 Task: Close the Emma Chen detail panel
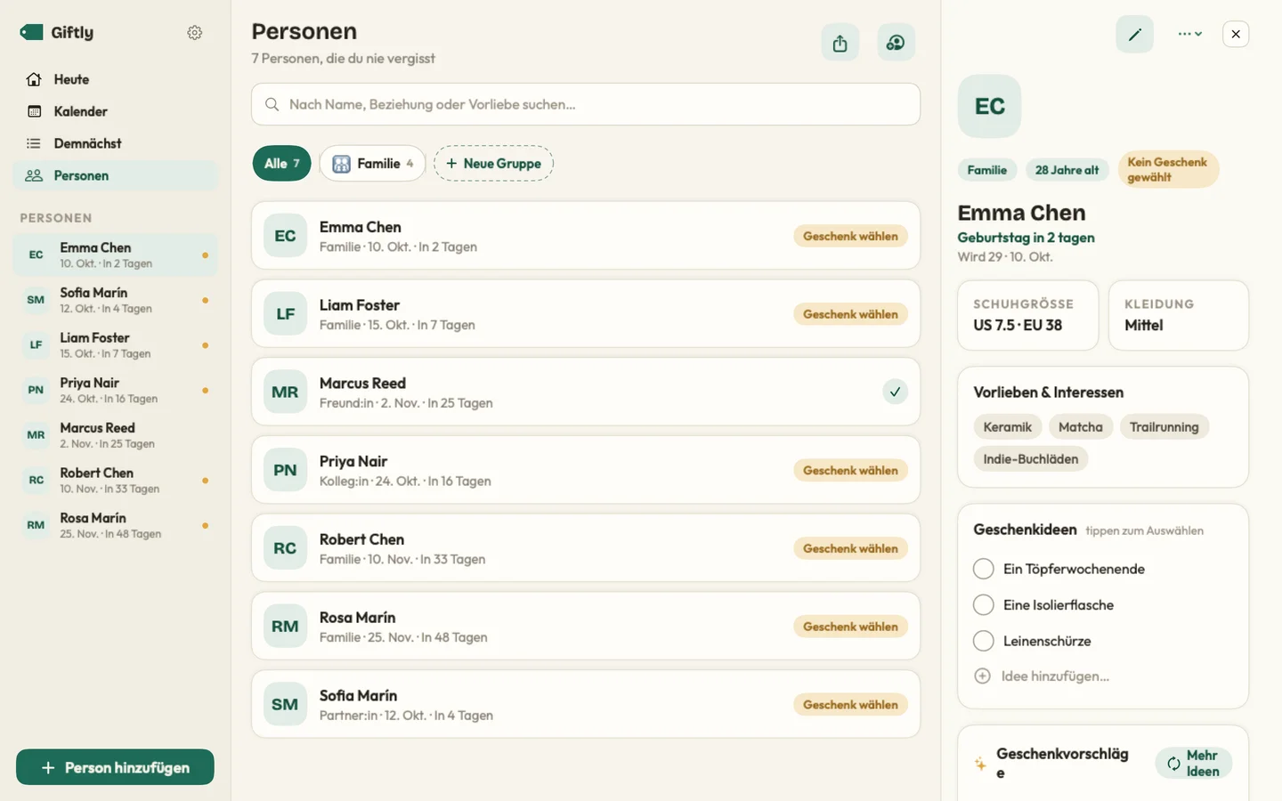point(1236,34)
